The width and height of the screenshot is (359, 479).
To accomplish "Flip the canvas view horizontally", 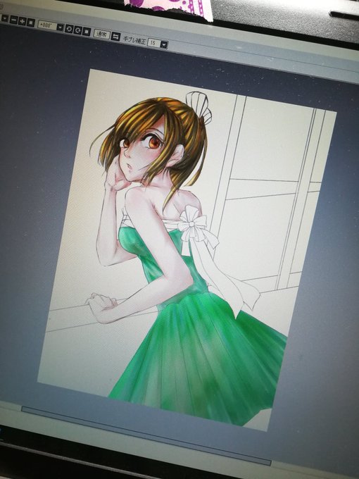I will pos(115,37).
